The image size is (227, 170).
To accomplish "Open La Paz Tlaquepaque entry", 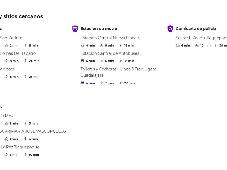I will [x=20, y=147].
